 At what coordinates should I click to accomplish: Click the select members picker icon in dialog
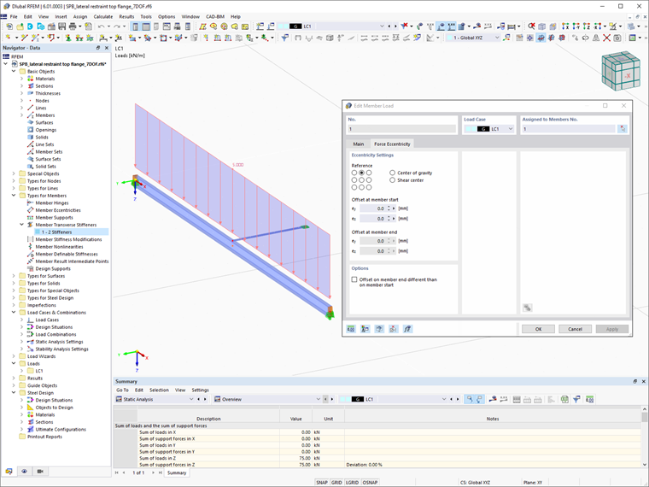623,129
